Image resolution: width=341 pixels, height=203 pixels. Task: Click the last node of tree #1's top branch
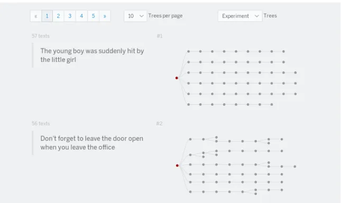click(x=283, y=51)
